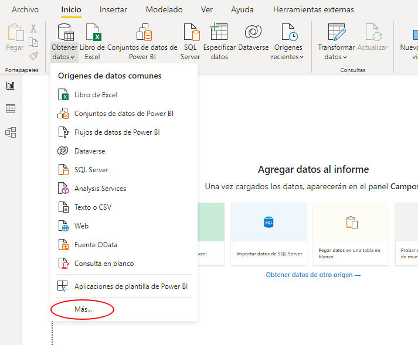Expand the Transformar datos dropdown arrow

[345, 57]
